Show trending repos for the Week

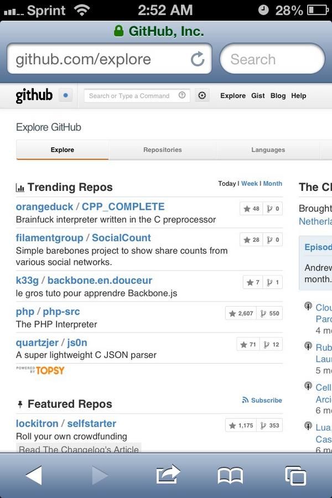point(250,184)
